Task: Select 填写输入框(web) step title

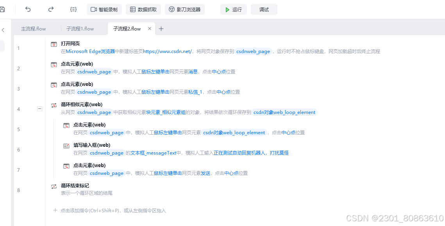Action: click(92, 145)
